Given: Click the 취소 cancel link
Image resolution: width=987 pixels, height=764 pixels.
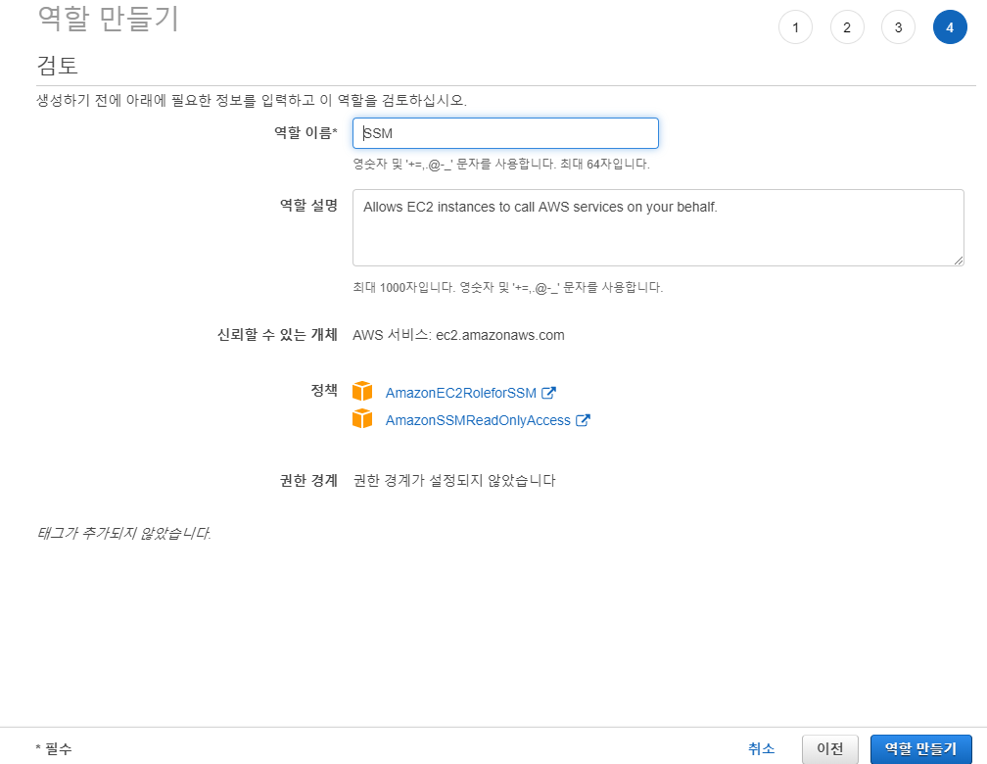Looking at the screenshot, I should point(761,748).
